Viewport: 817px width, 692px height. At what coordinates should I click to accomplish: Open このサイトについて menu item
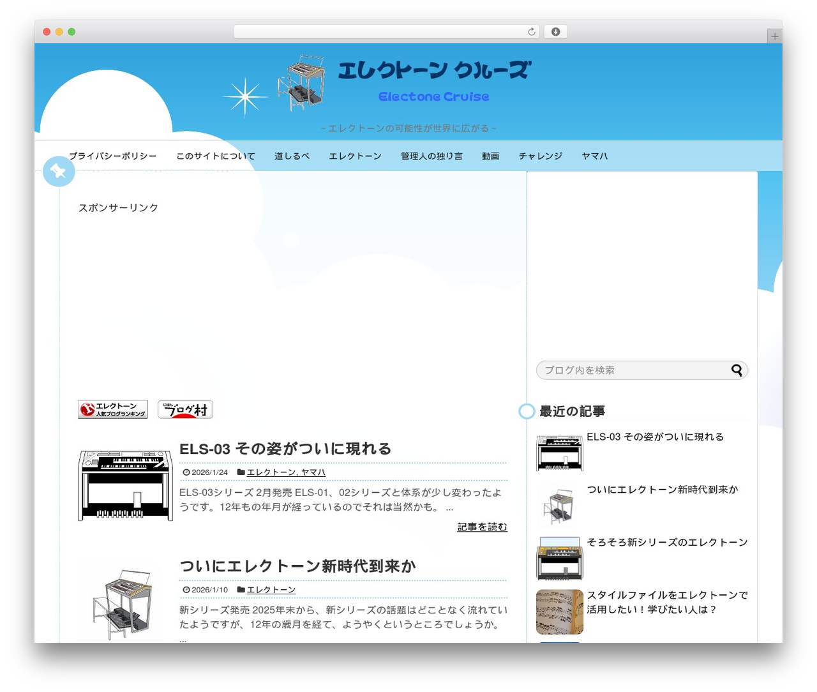[x=216, y=156]
